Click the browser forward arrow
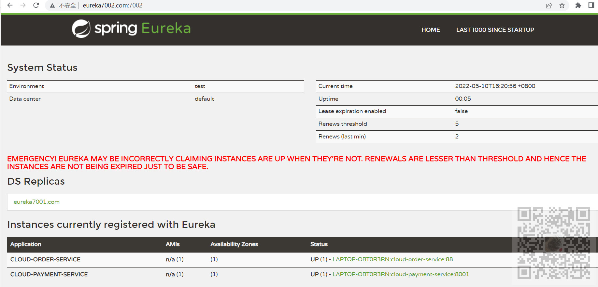598x287 pixels. pos(23,5)
